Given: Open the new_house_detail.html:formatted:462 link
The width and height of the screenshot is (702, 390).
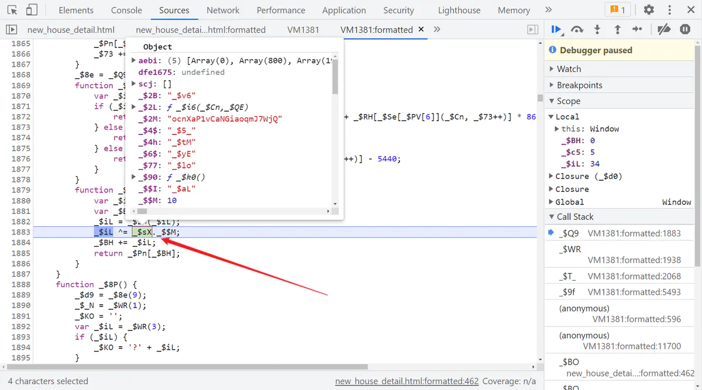Looking at the screenshot, I should tap(407, 381).
